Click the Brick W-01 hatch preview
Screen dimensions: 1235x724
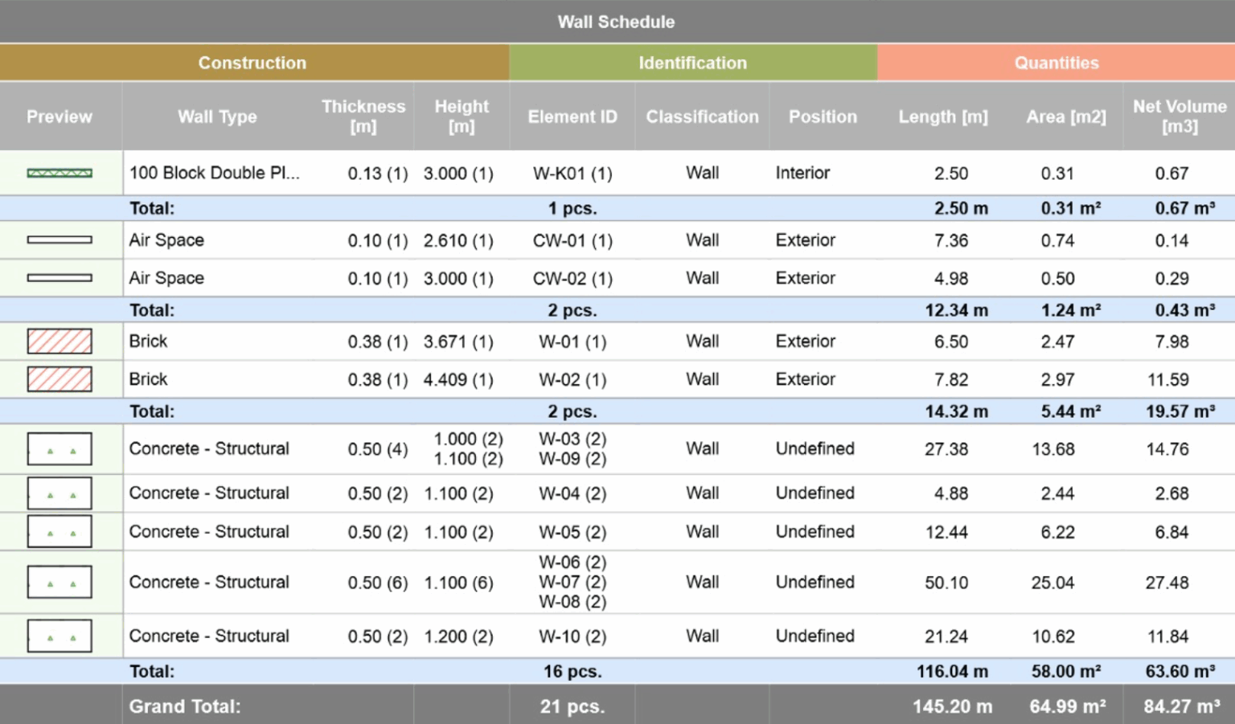[59, 342]
